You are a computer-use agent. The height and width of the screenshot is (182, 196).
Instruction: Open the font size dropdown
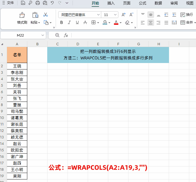pyautogui.click(x=115, y=15)
